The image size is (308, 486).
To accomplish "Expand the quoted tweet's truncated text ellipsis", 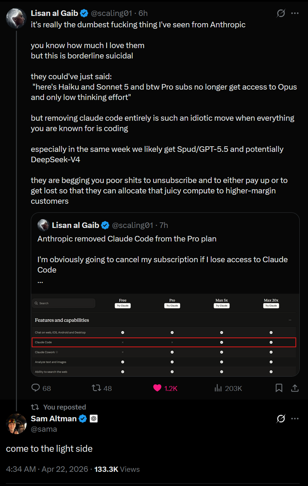I will point(40,281).
